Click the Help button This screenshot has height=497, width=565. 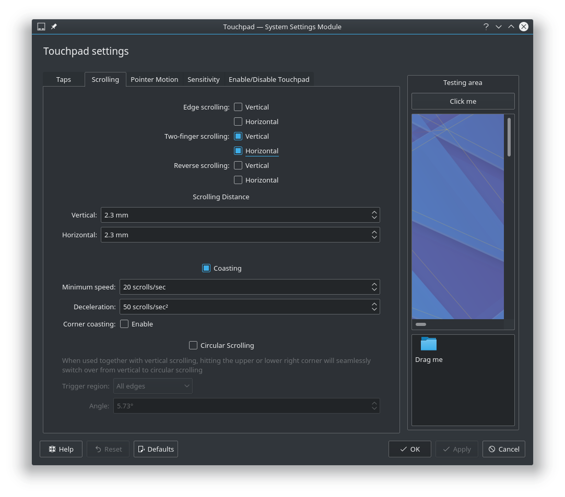click(61, 449)
